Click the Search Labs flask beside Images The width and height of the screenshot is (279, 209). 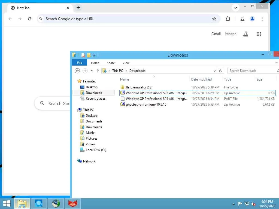click(x=246, y=34)
